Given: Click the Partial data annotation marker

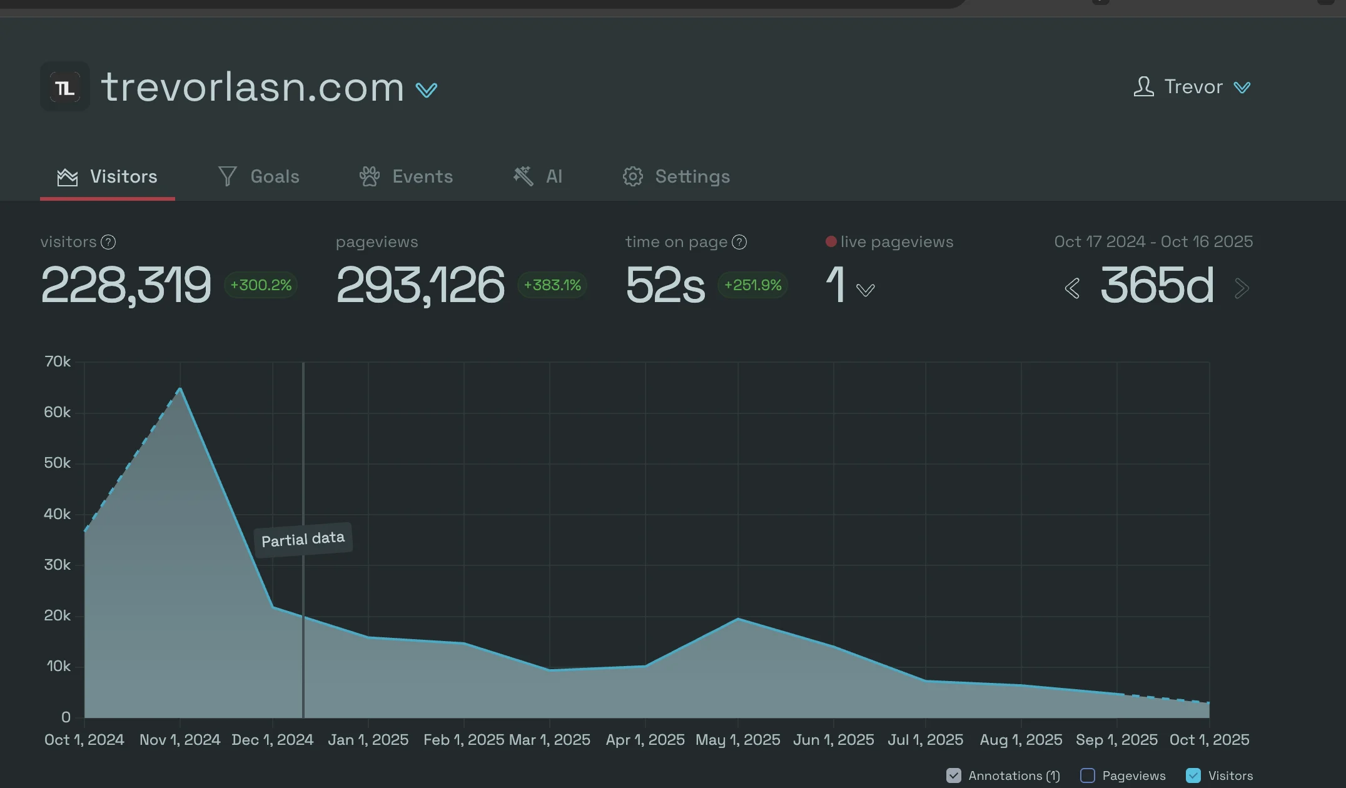Looking at the screenshot, I should [303, 538].
